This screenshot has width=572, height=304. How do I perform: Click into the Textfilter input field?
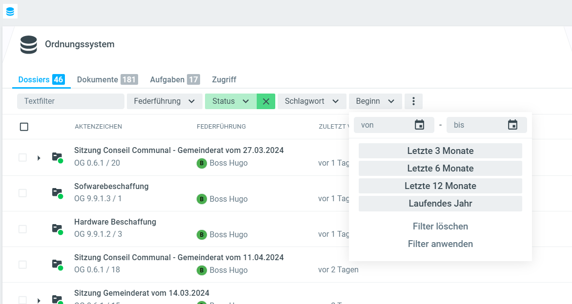point(71,101)
